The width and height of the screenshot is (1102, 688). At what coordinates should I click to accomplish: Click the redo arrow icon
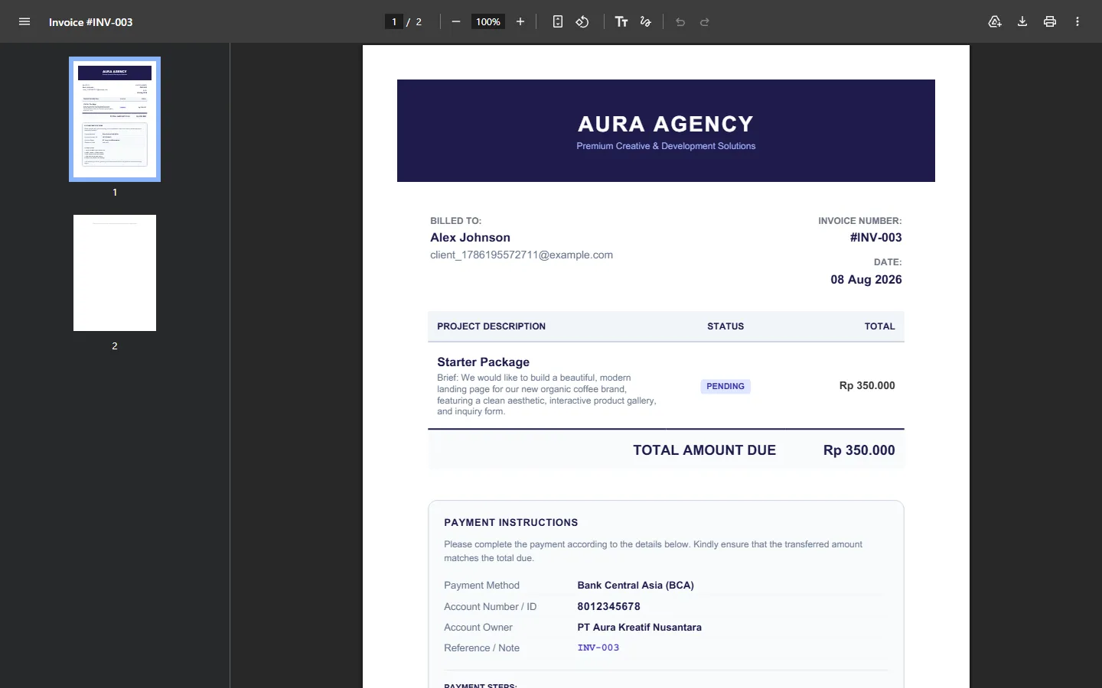pyautogui.click(x=705, y=21)
